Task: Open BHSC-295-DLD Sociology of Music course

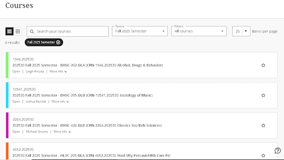Action: tap(82, 95)
